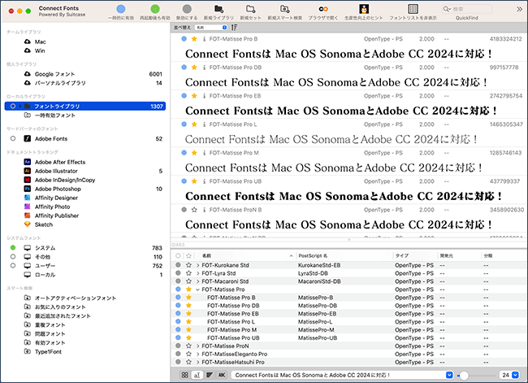This screenshot has width=528, height=383.
Task: Sort by タイプ column header
Action: pos(415,256)
